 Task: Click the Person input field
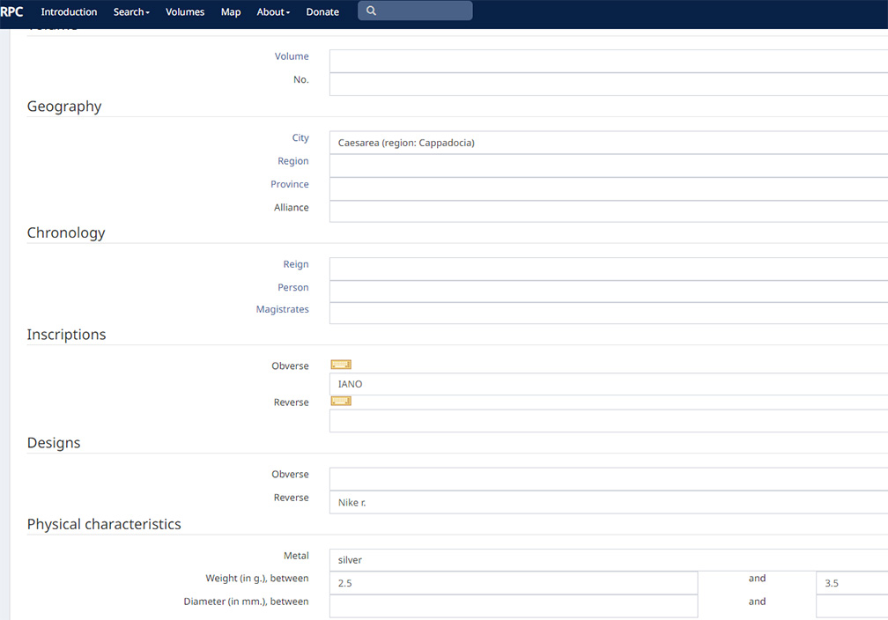tap(609, 292)
